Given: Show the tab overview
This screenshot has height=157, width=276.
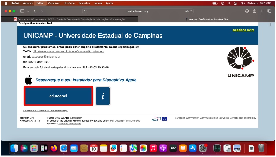Looking at the screenshot, I should [x=269, y=11].
